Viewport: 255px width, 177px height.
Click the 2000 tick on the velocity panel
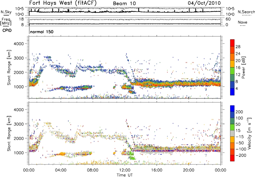19,138
